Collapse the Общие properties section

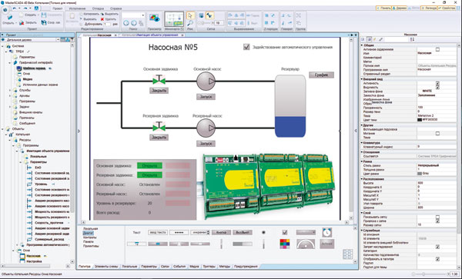362,45
